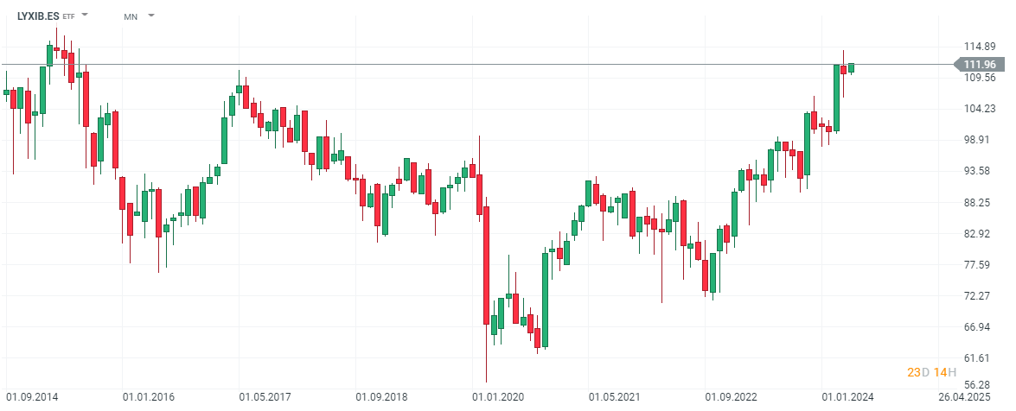Click the 23D 14H candle countdown timer

point(931,372)
